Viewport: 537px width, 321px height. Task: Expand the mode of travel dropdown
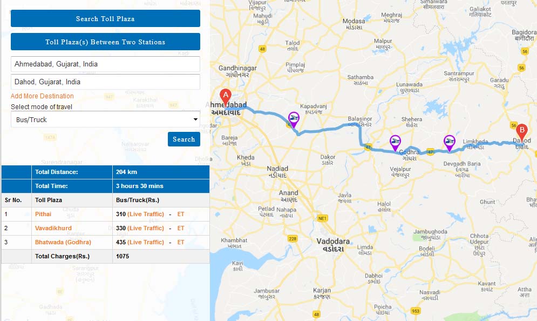coord(105,119)
